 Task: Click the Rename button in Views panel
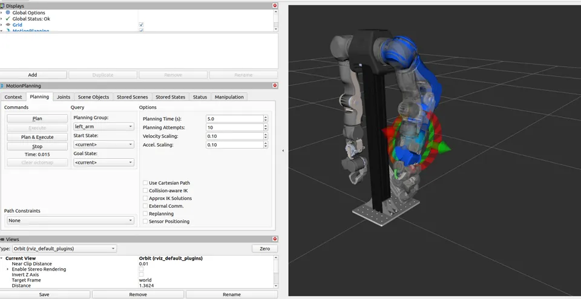(232, 295)
